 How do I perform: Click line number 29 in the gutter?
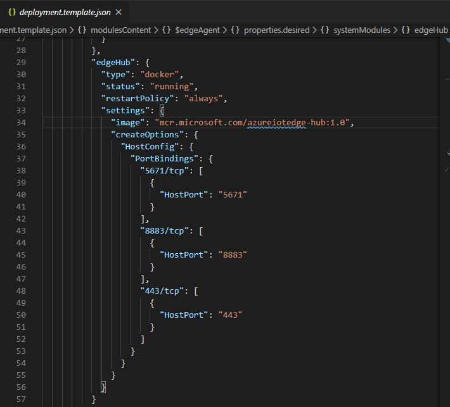(21, 63)
